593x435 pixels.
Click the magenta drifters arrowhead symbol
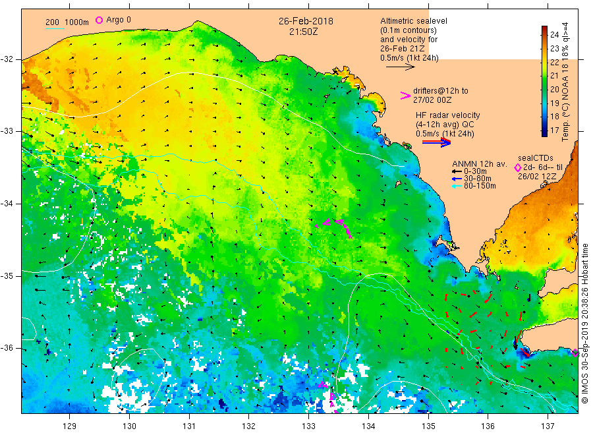pos(405,96)
